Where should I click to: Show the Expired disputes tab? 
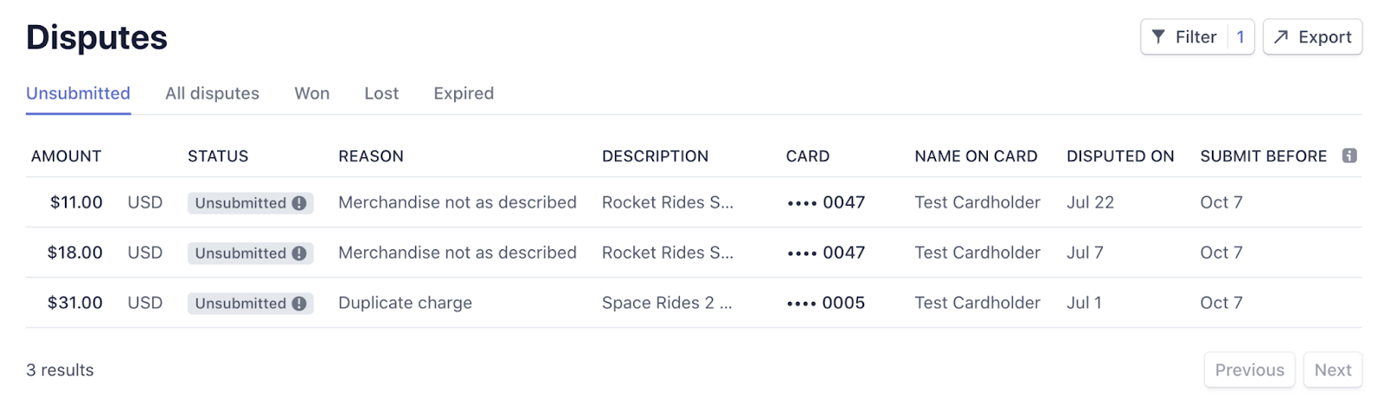pos(464,93)
